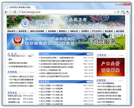Image resolution: width=134 pixels, height=108 pixels.
Task: Open 关于户籍业务办理时间调整的通 guide
Action: point(22,80)
